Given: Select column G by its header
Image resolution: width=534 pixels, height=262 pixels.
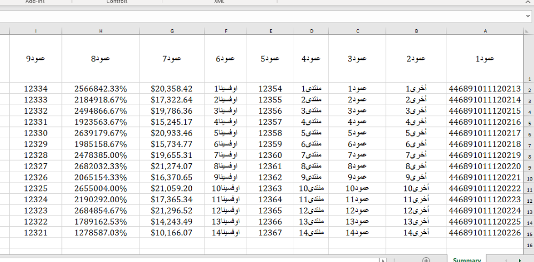Looking at the screenshot, I should pyautogui.click(x=172, y=31).
